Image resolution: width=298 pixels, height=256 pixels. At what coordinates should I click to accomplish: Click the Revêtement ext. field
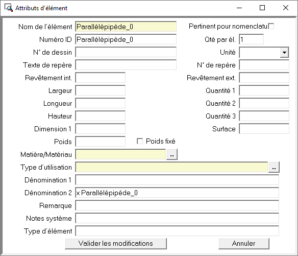pos(264,78)
